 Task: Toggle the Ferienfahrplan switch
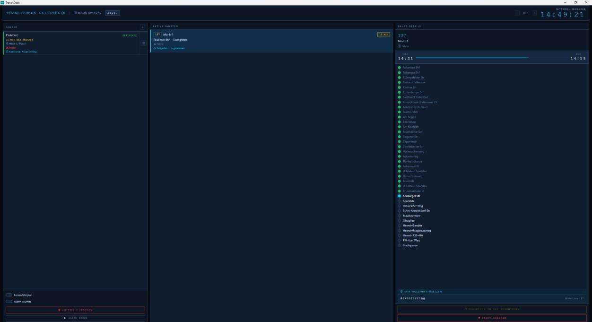pyautogui.click(x=9, y=295)
